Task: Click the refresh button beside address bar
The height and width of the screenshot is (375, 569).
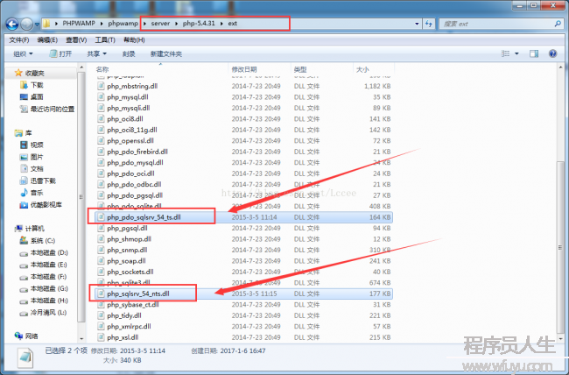Action: (429, 24)
